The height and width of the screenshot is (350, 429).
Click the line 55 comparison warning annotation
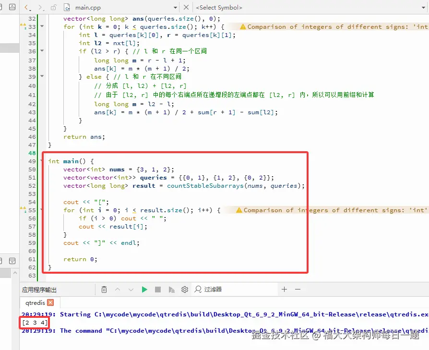(332, 210)
